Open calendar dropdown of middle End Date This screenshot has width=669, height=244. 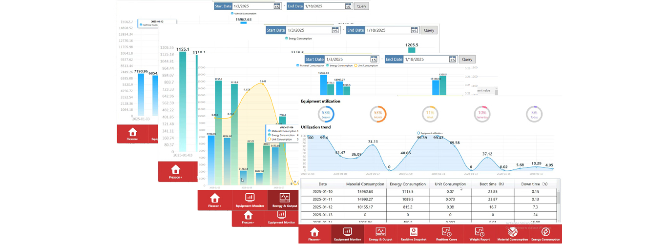[x=414, y=30]
